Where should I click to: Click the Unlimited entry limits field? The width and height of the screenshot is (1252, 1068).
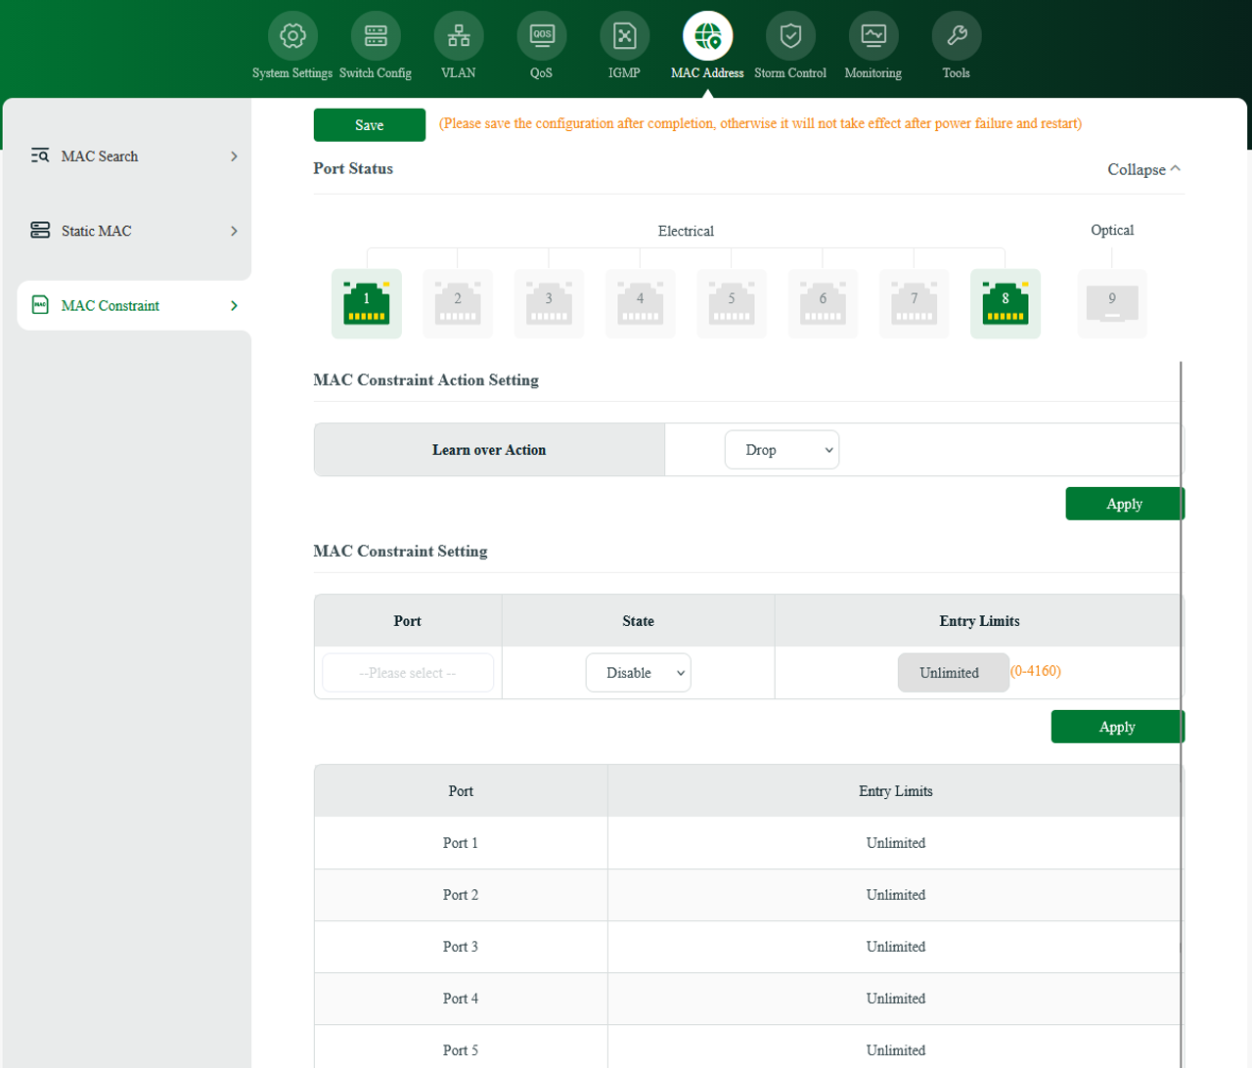pyautogui.click(x=953, y=672)
